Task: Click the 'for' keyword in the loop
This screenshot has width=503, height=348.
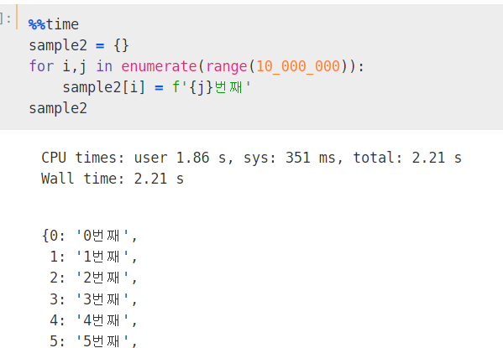Action: tap(41, 66)
